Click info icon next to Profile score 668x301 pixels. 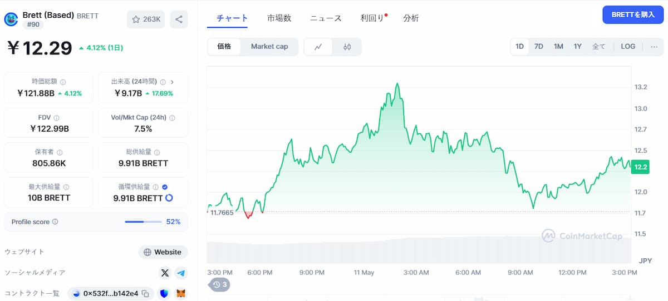click(55, 222)
